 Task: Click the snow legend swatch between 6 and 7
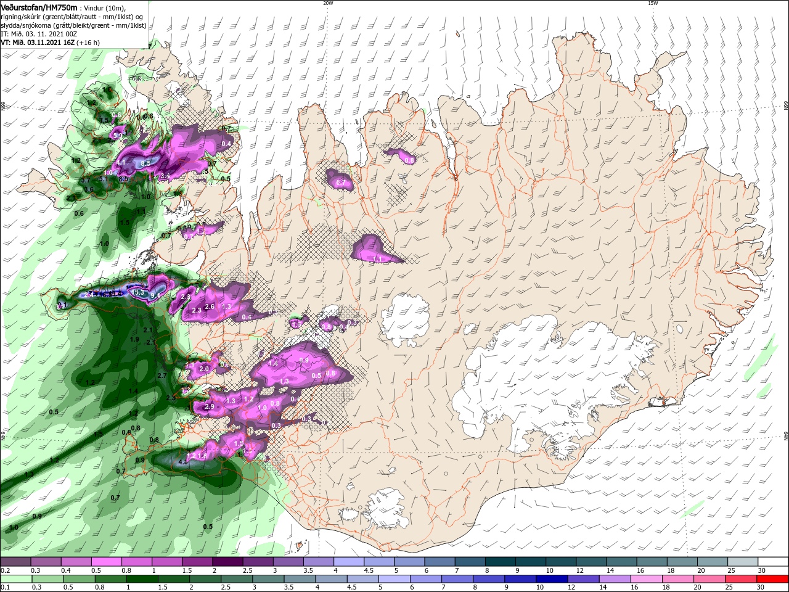tap(439, 562)
